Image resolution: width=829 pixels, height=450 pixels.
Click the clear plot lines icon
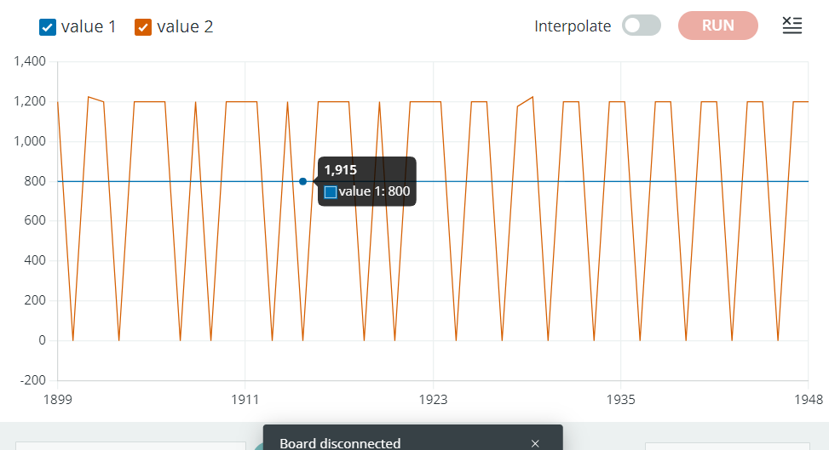coord(792,26)
